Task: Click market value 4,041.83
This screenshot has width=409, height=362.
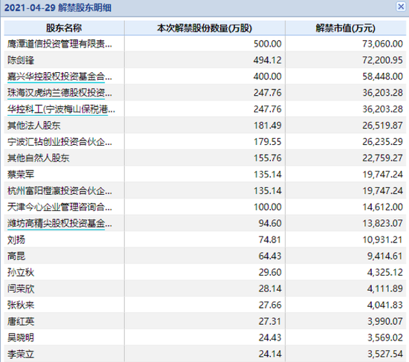Action: pyautogui.click(x=385, y=305)
